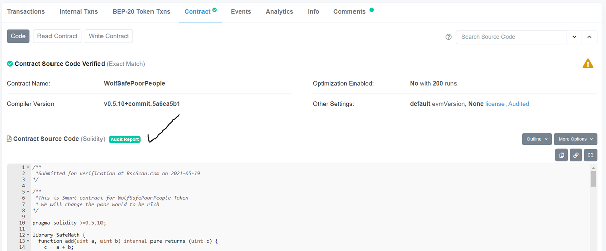This screenshot has width=606, height=251.
Task: Open the More Options dropdown
Action: pyautogui.click(x=575, y=139)
